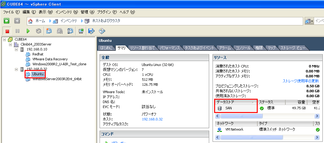Collapse the 192.168.0.10 host node
The height and width of the screenshot is (143, 324).
(16, 50)
